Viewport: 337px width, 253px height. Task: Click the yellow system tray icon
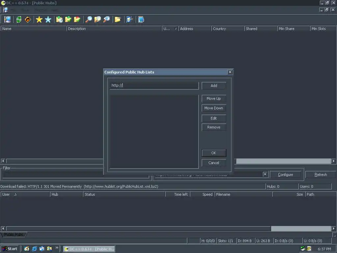point(309,249)
